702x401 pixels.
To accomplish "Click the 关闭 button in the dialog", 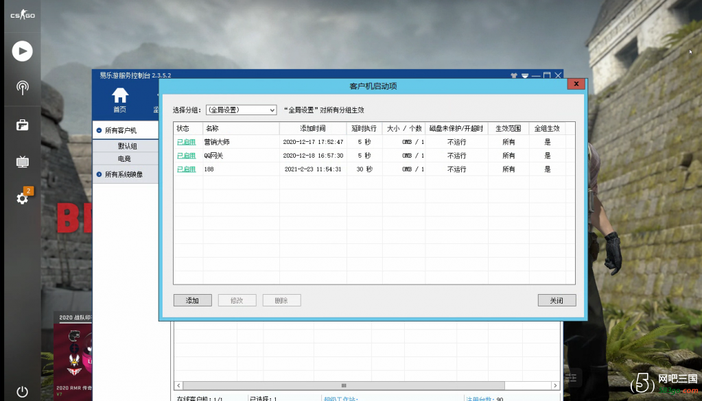I will pos(557,300).
